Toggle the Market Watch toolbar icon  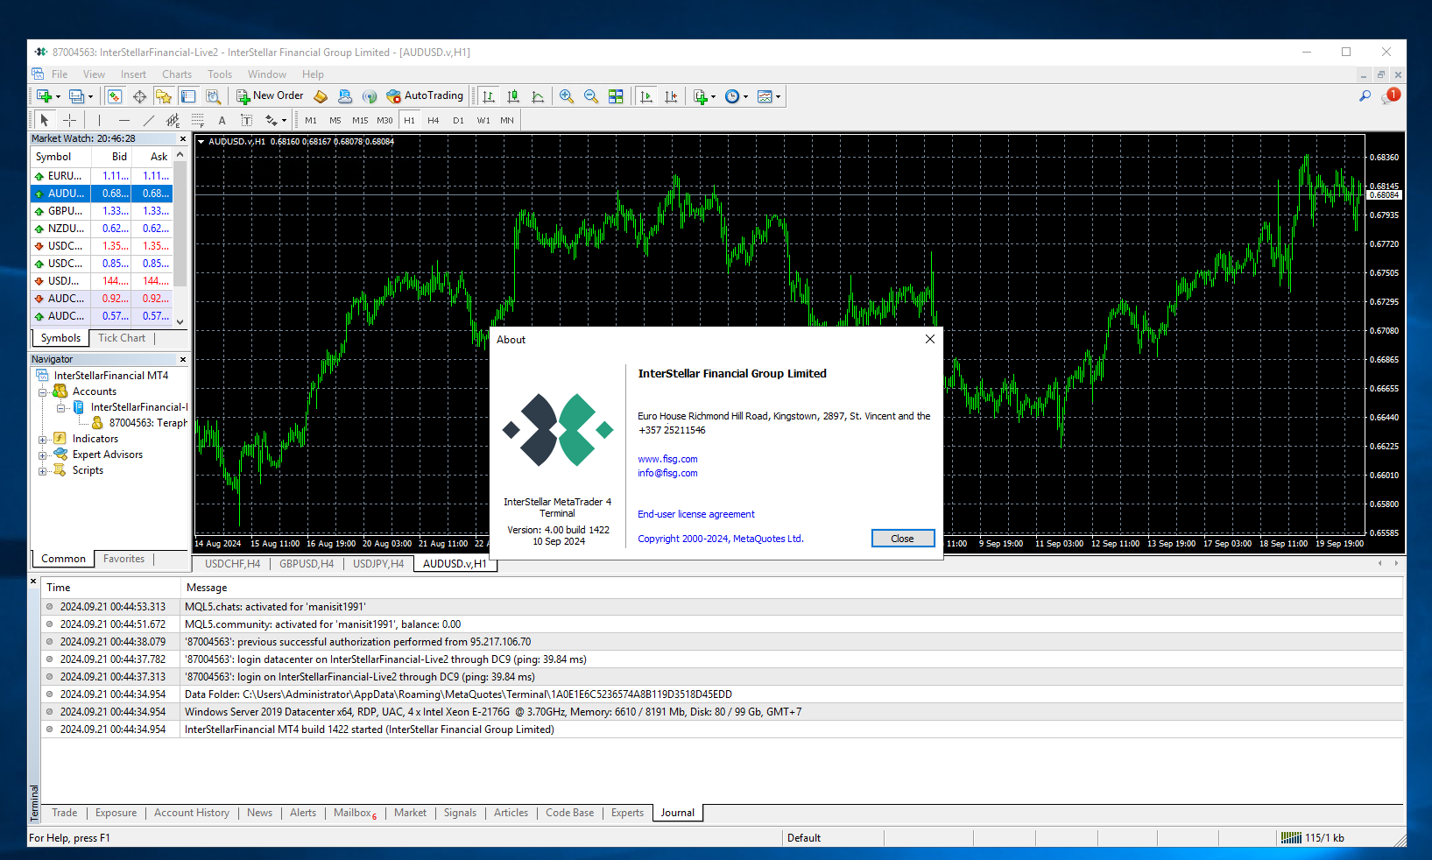pyautogui.click(x=115, y=96)
